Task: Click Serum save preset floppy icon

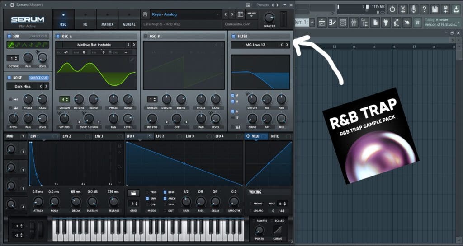Action: pyautogui.click(x=145, y=14)
